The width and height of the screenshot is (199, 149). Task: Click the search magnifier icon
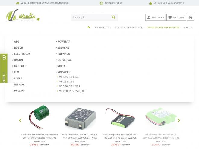pos(113,17)
